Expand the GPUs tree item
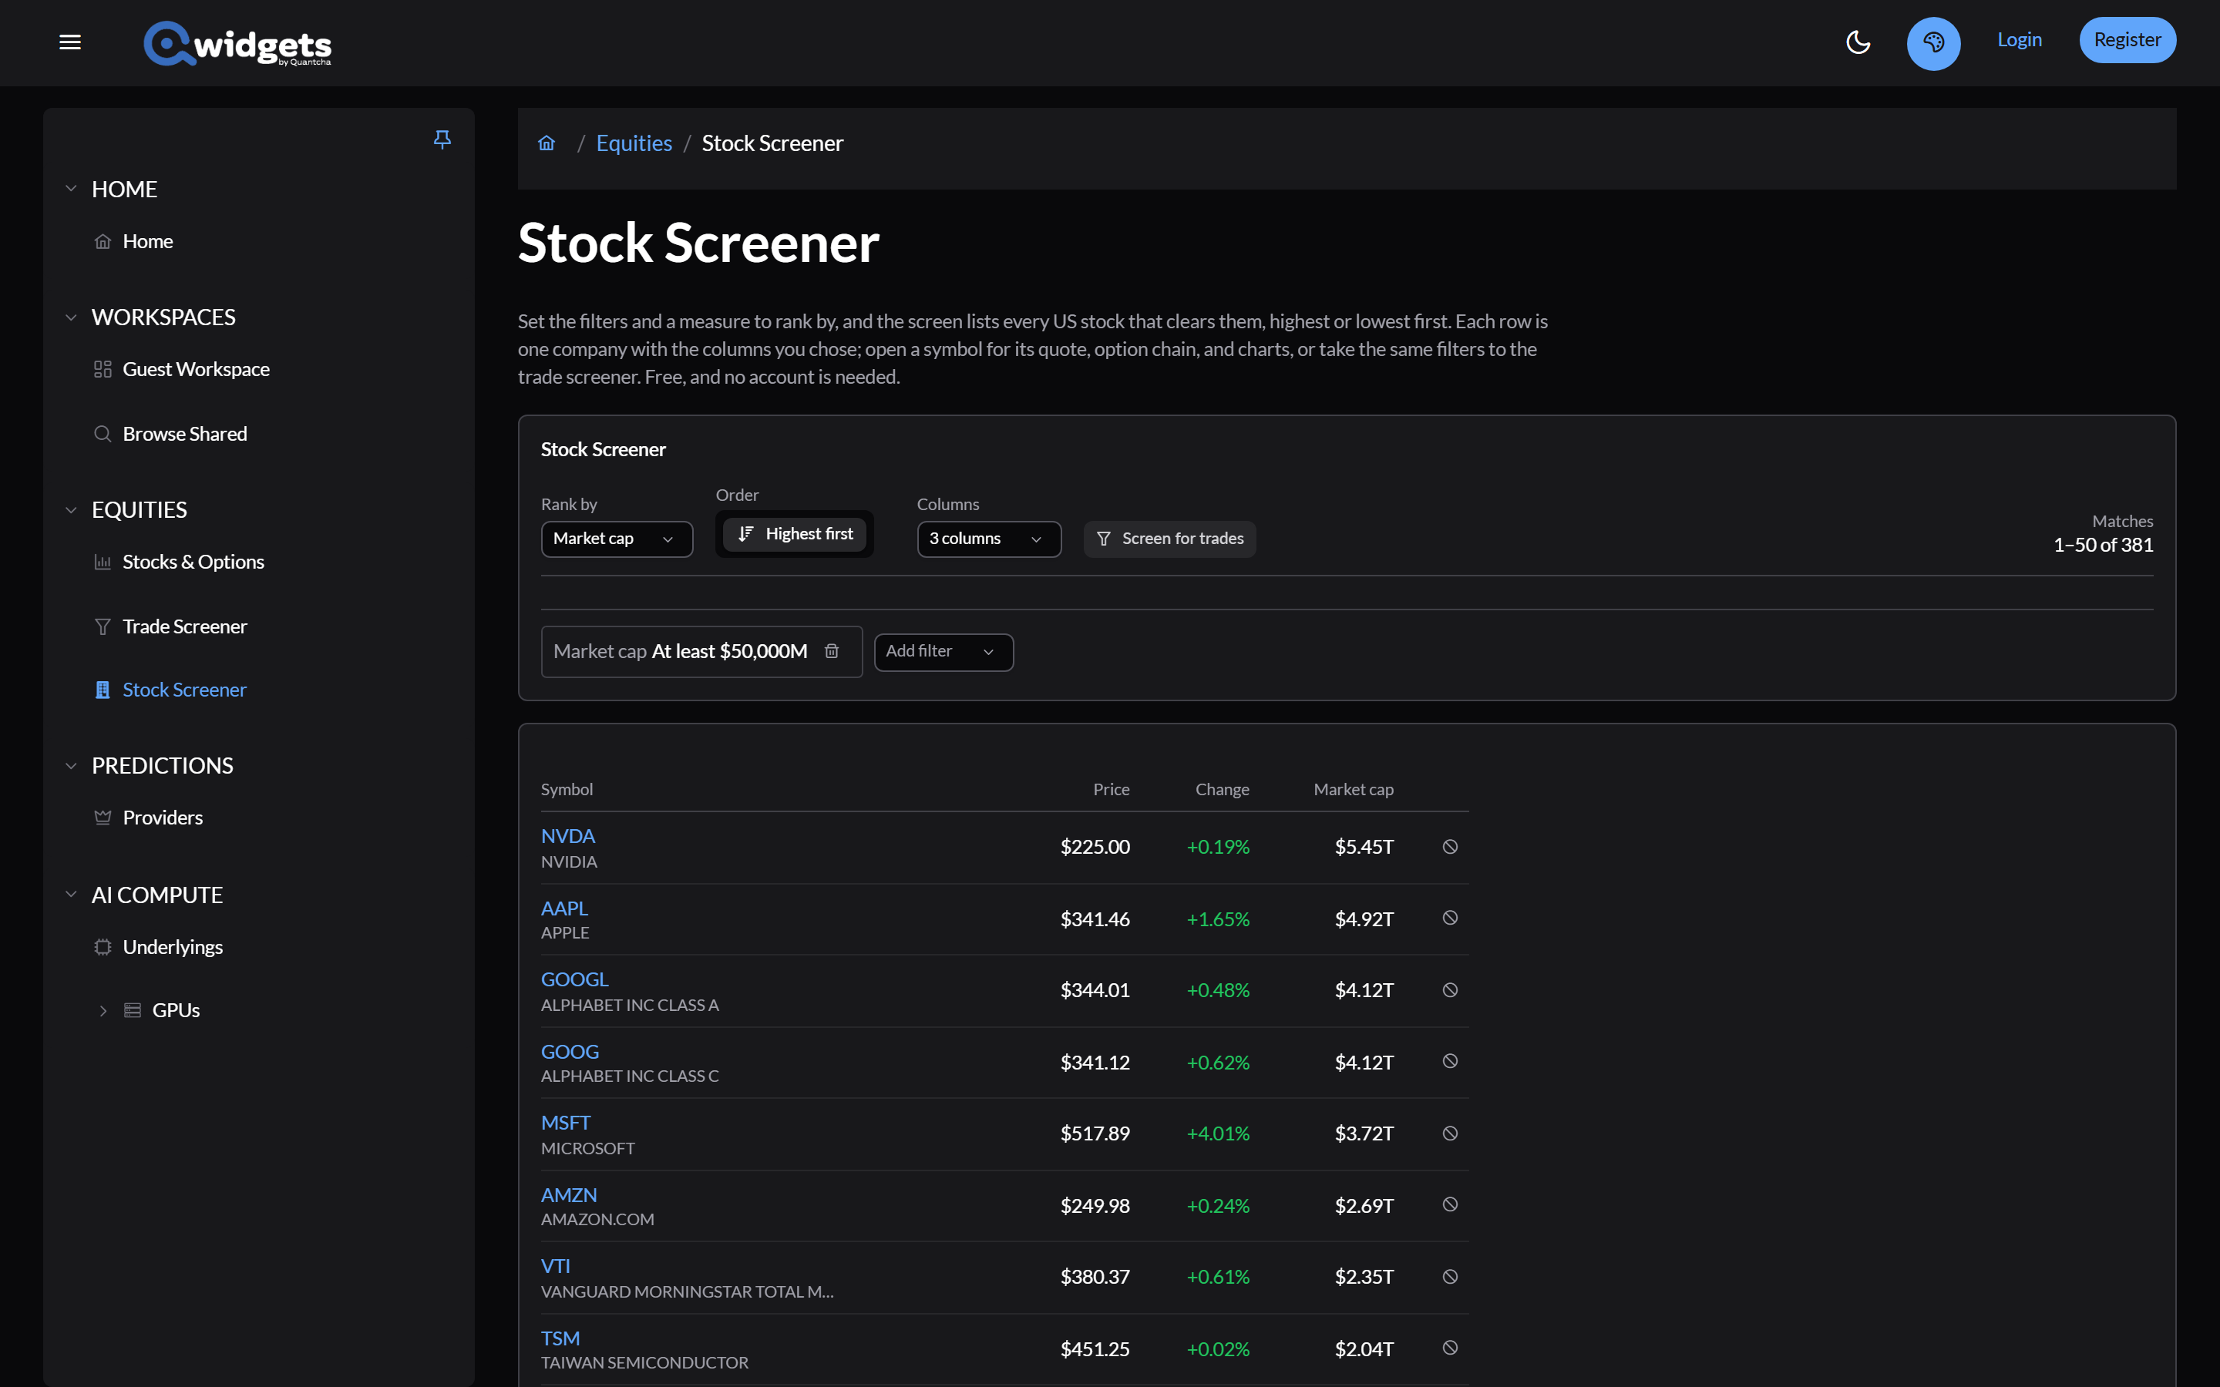Screen dimensions: 2220x1387 [103, 1011]
